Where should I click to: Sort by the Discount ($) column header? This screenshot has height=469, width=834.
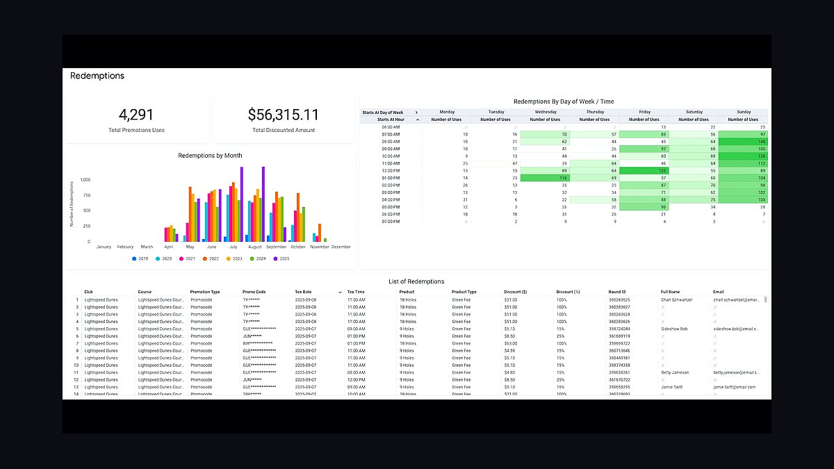tap(516, 292)
